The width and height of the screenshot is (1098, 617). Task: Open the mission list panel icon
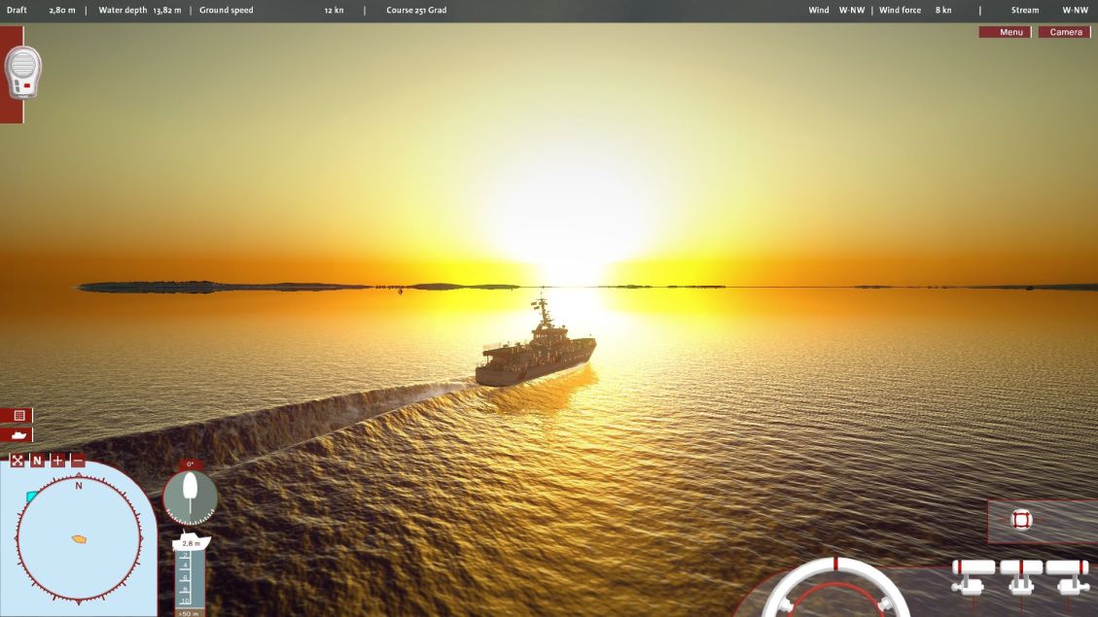[17, 416]
